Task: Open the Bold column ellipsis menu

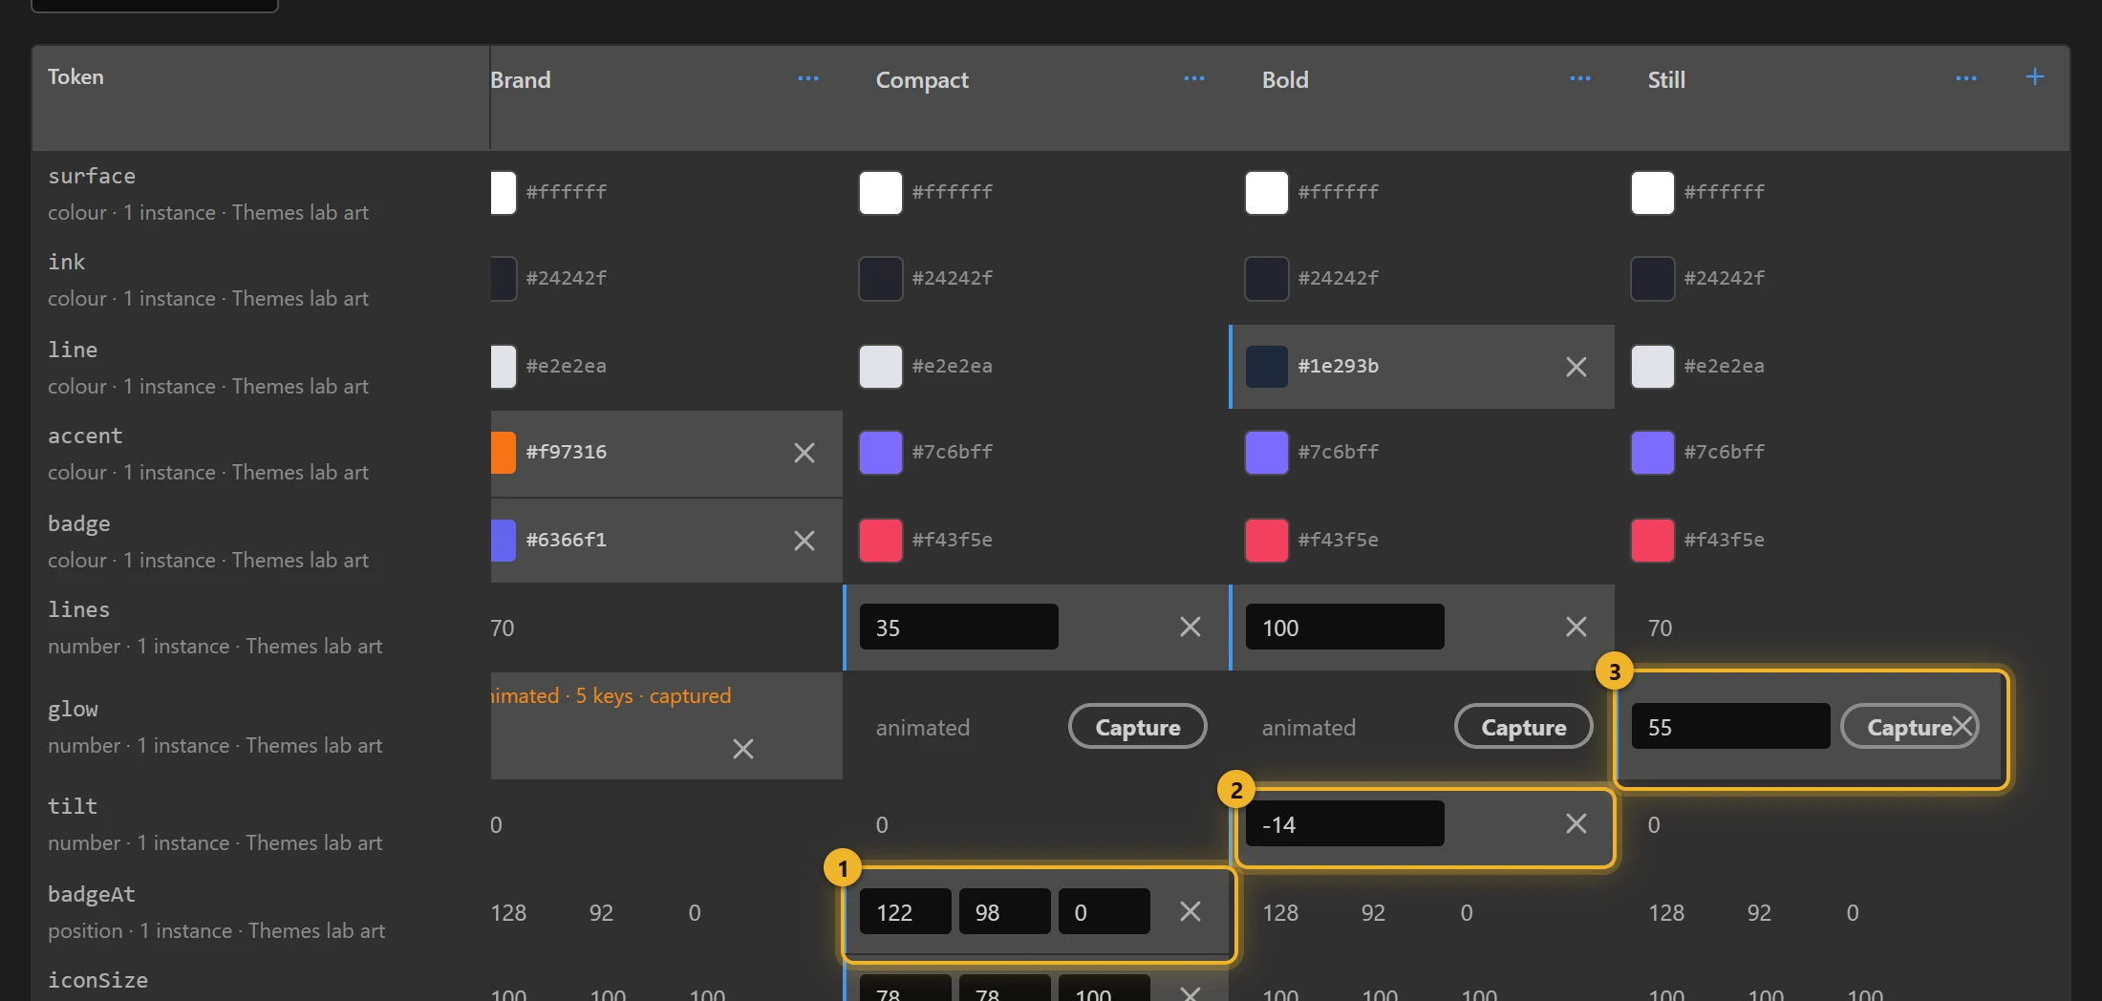Action: click(x=1580, y=78)
